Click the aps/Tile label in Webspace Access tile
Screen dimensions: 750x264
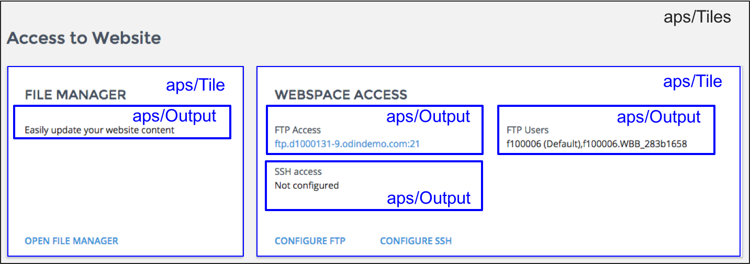[692, 82]
